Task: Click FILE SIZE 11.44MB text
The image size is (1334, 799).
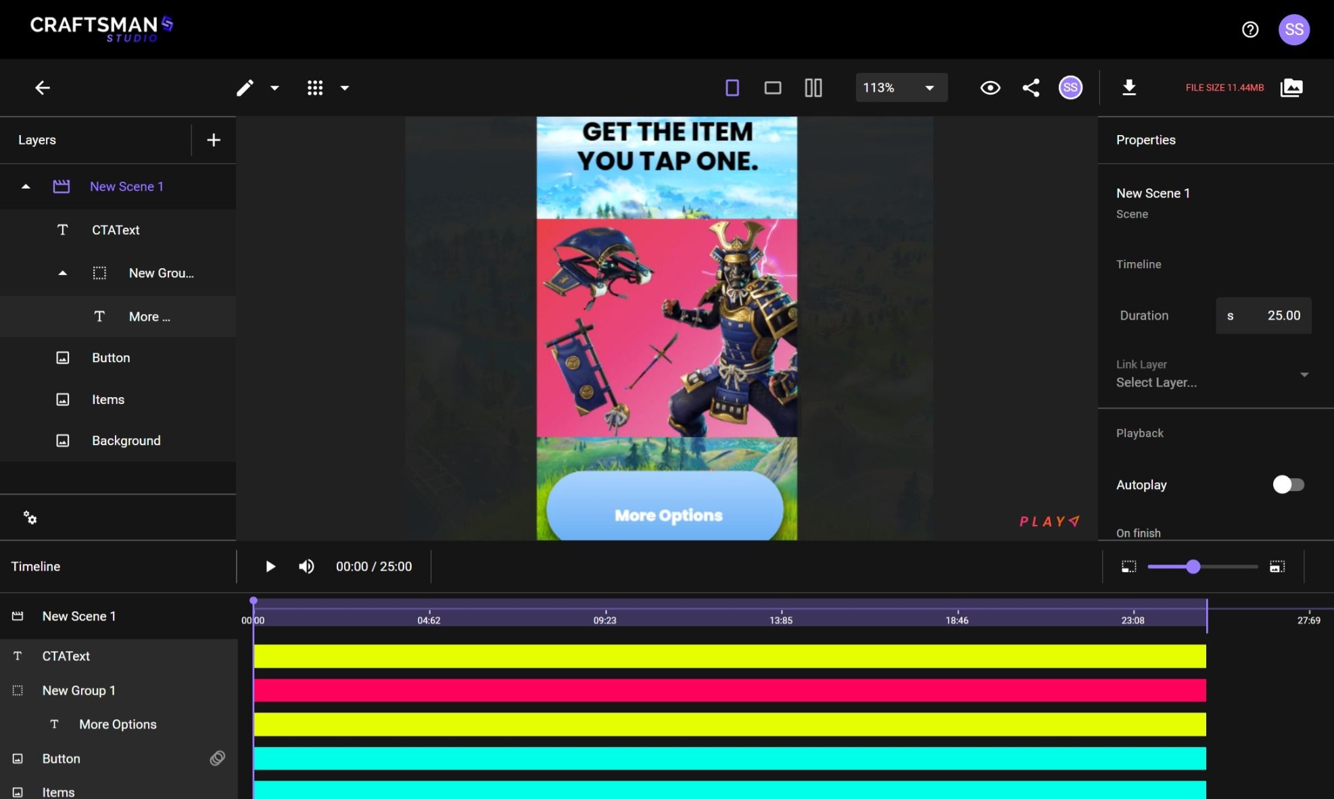Action: click(x=1224, y=88)
